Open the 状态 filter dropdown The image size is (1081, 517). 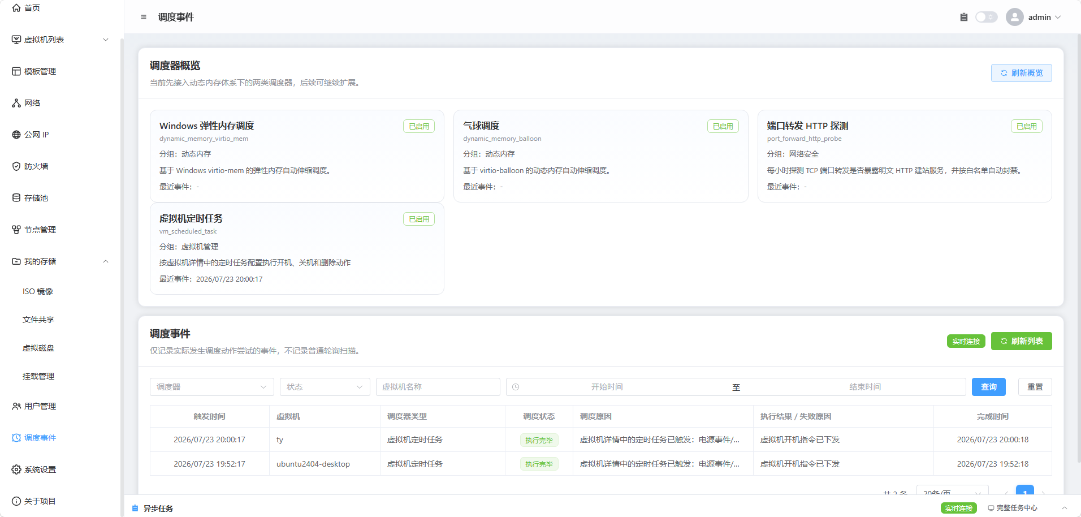coord(325,387)
